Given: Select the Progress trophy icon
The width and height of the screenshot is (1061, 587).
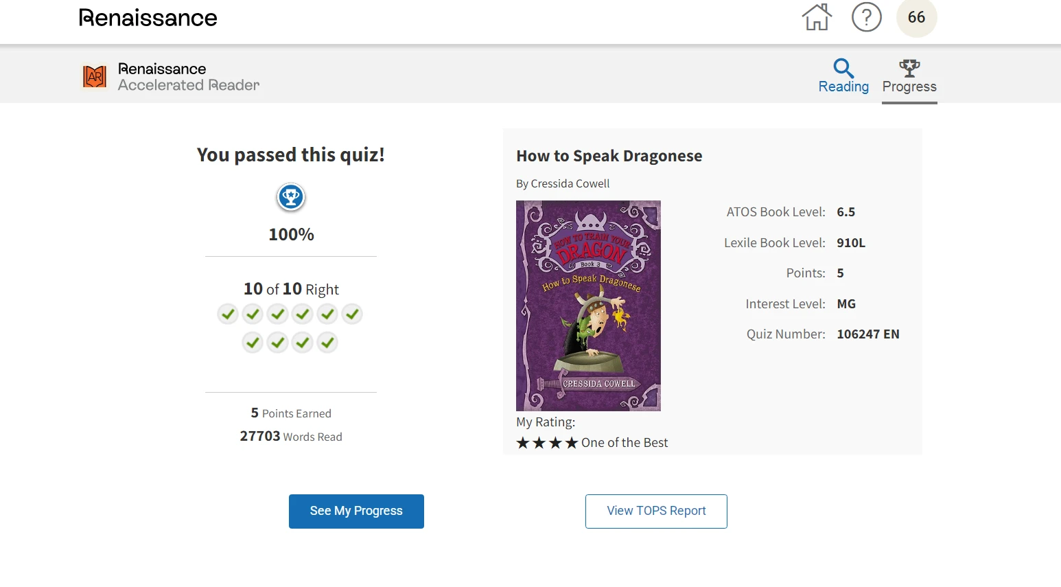Looking at the screenshot, I should (909, 67).
